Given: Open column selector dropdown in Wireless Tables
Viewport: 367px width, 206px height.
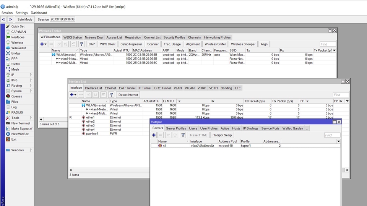Looking at the screenshot, I should coord(334,50).
